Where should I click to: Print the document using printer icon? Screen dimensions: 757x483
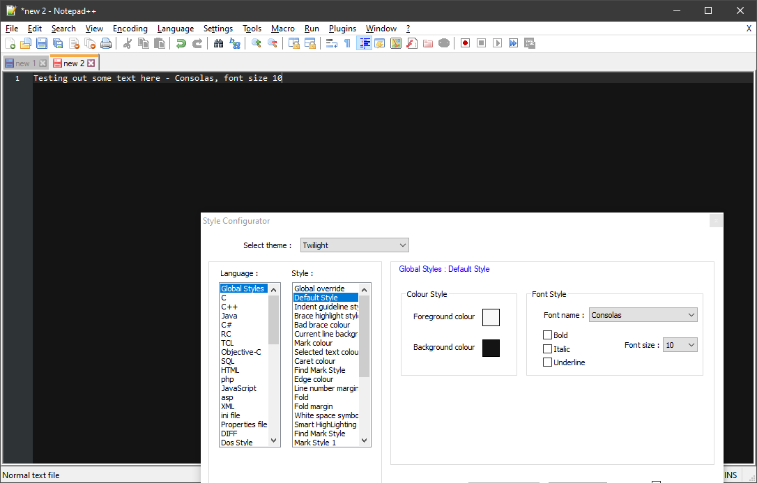(106, 43)
